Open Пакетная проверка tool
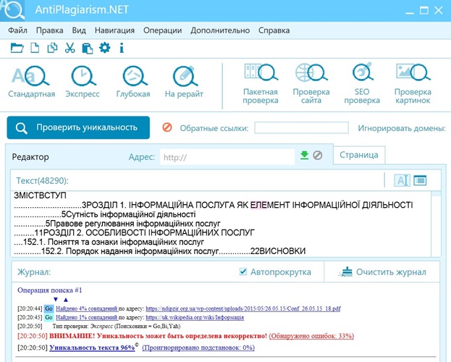Screen dimensions: 451x362 click(x=261, y=84)
